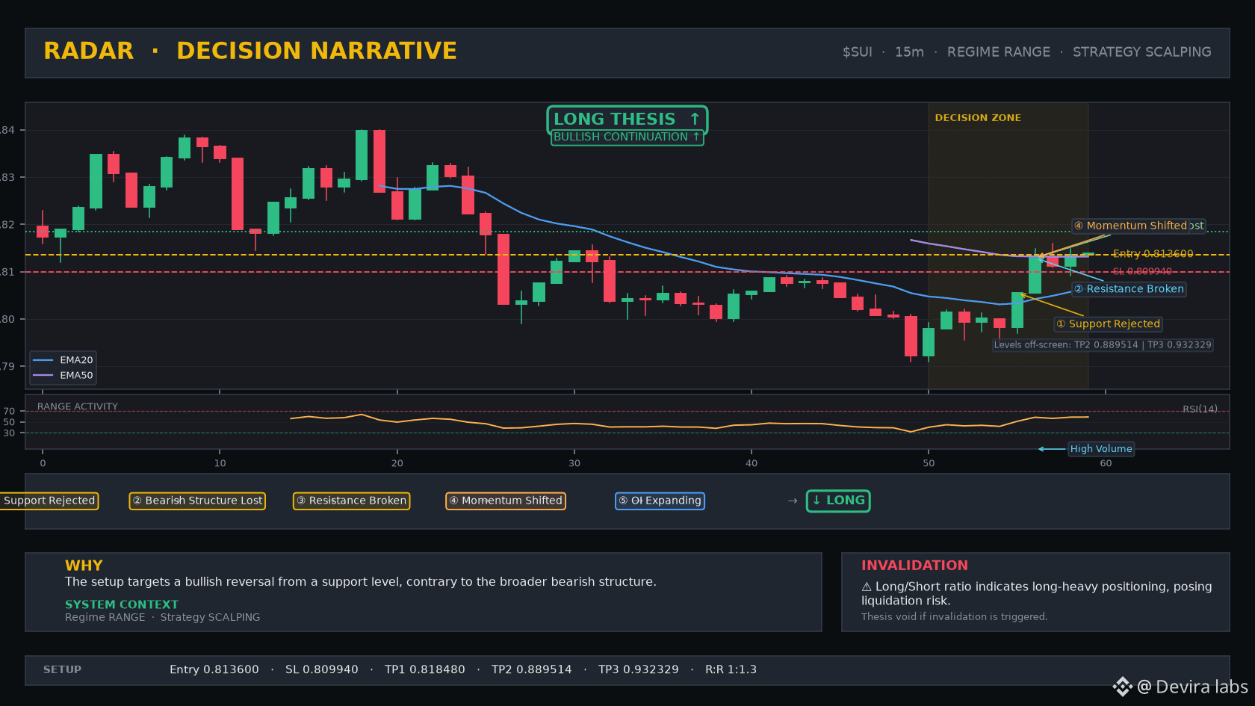Click the 15m timeframe in the header
Screen dimensions: 1255x706
909,52
